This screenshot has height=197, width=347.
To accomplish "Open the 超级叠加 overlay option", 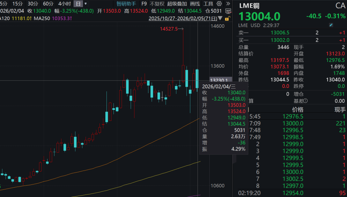I will pos(177,4).
